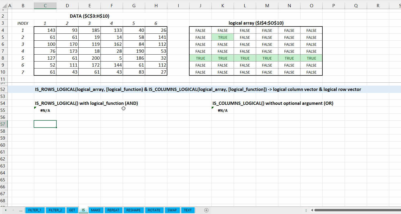Select cell K55 showing #N/A under IS_COLUMNS_LOGICAL

(223, 110)
